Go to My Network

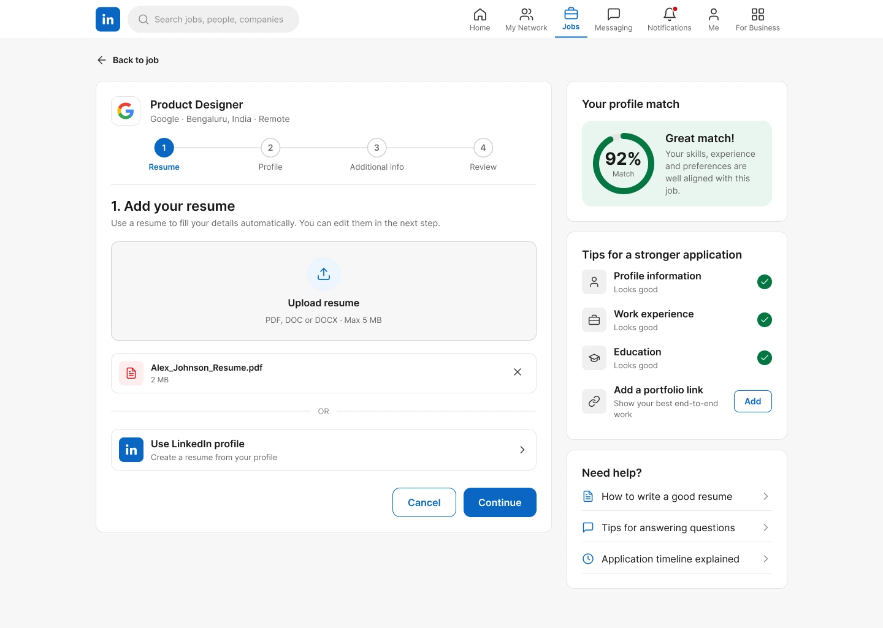[x=526, y=20]
